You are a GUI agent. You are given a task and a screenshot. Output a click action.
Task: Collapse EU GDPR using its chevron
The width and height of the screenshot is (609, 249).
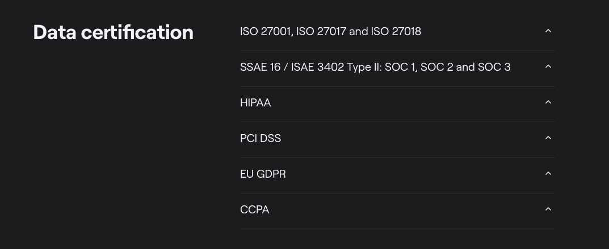point(548,174)
